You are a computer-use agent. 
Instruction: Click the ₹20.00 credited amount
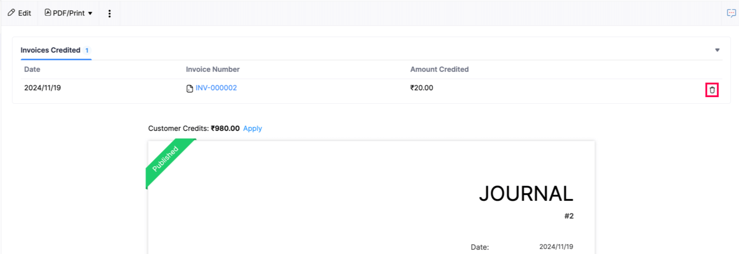421,88
